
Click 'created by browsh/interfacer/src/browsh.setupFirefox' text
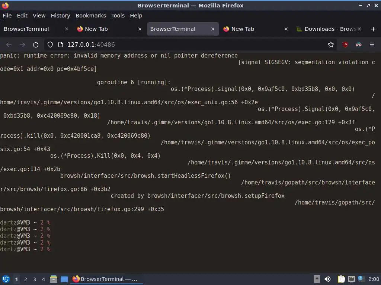coord(198,196)
